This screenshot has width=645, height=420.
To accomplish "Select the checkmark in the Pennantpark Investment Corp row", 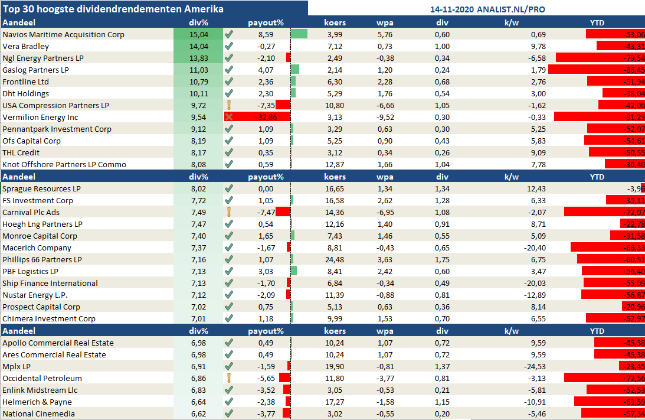I will pyautogui.click(x=229, y=129).
